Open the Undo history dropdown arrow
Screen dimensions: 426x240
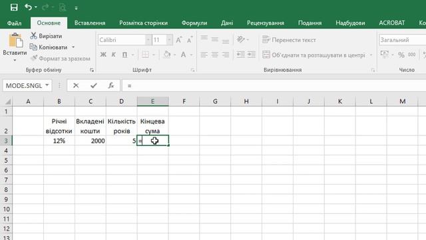tap(36, 7)
